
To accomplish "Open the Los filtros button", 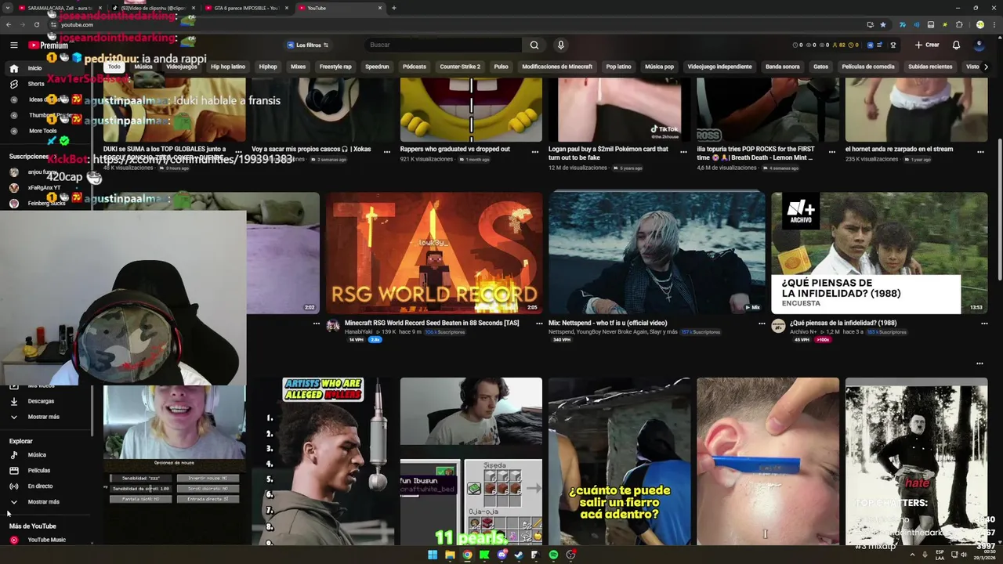I will pos(307,45).
